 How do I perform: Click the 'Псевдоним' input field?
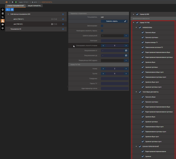[x=115, y=79]
